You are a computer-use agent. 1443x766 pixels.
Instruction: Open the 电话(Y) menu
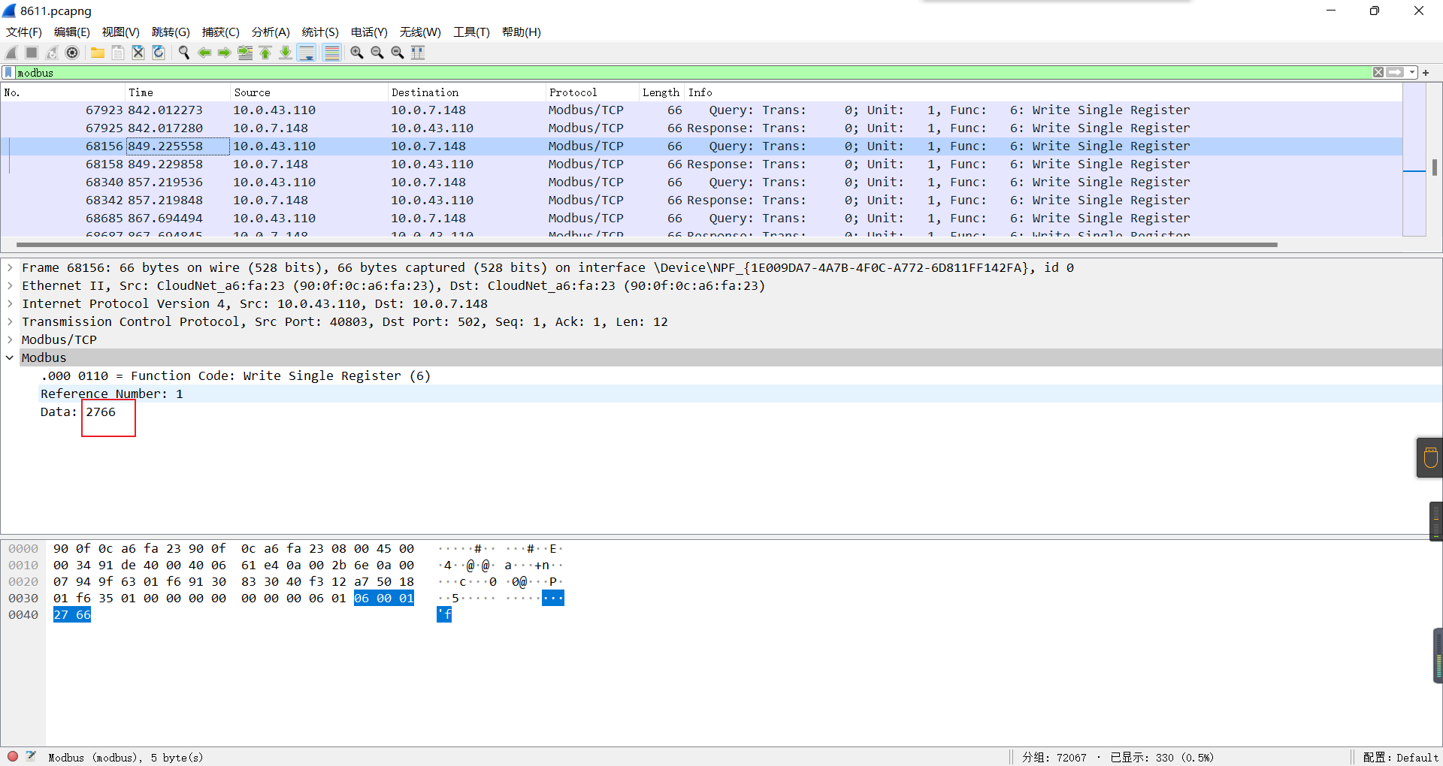(369, 32)
